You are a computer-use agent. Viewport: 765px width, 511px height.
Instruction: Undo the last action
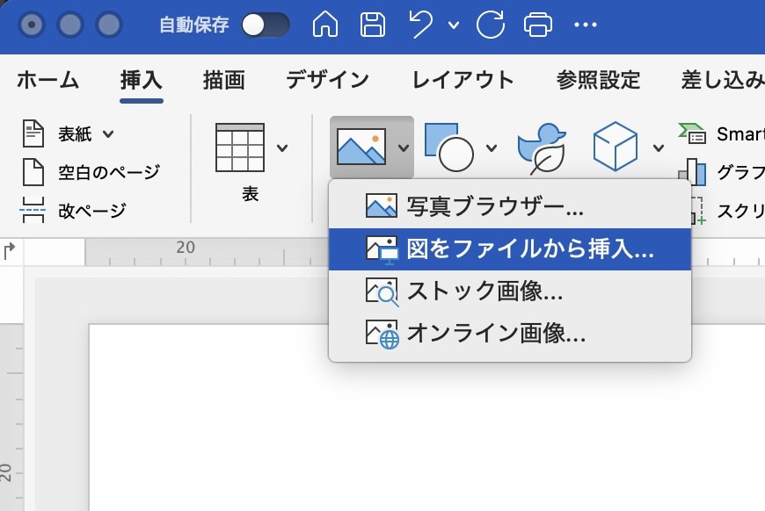420,25
